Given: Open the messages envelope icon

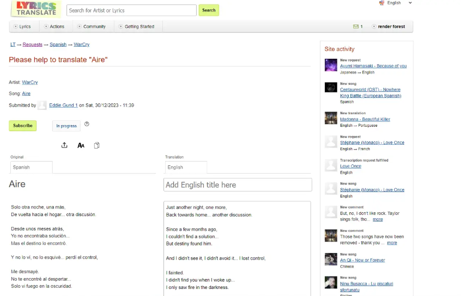Looking at the screenshot, I should click(x=356, y=27).
